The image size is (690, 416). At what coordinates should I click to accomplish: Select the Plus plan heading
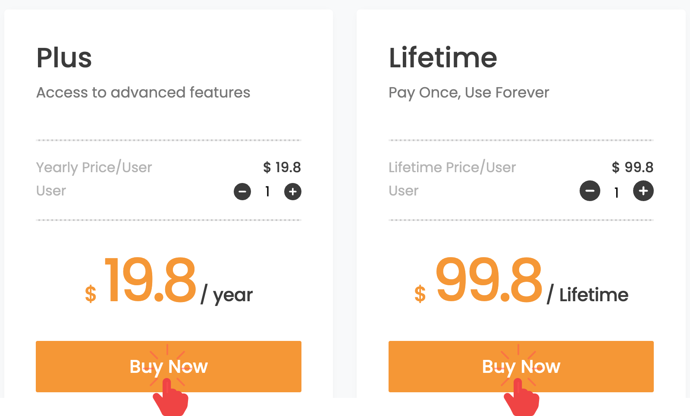pos(64,57)
